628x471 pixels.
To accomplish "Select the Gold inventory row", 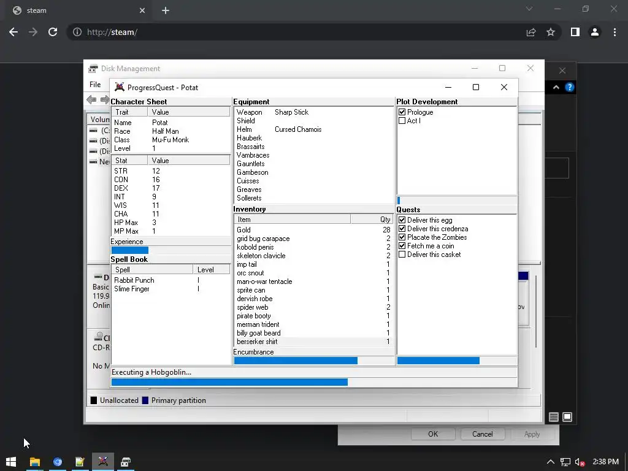I will coord(313,230).
